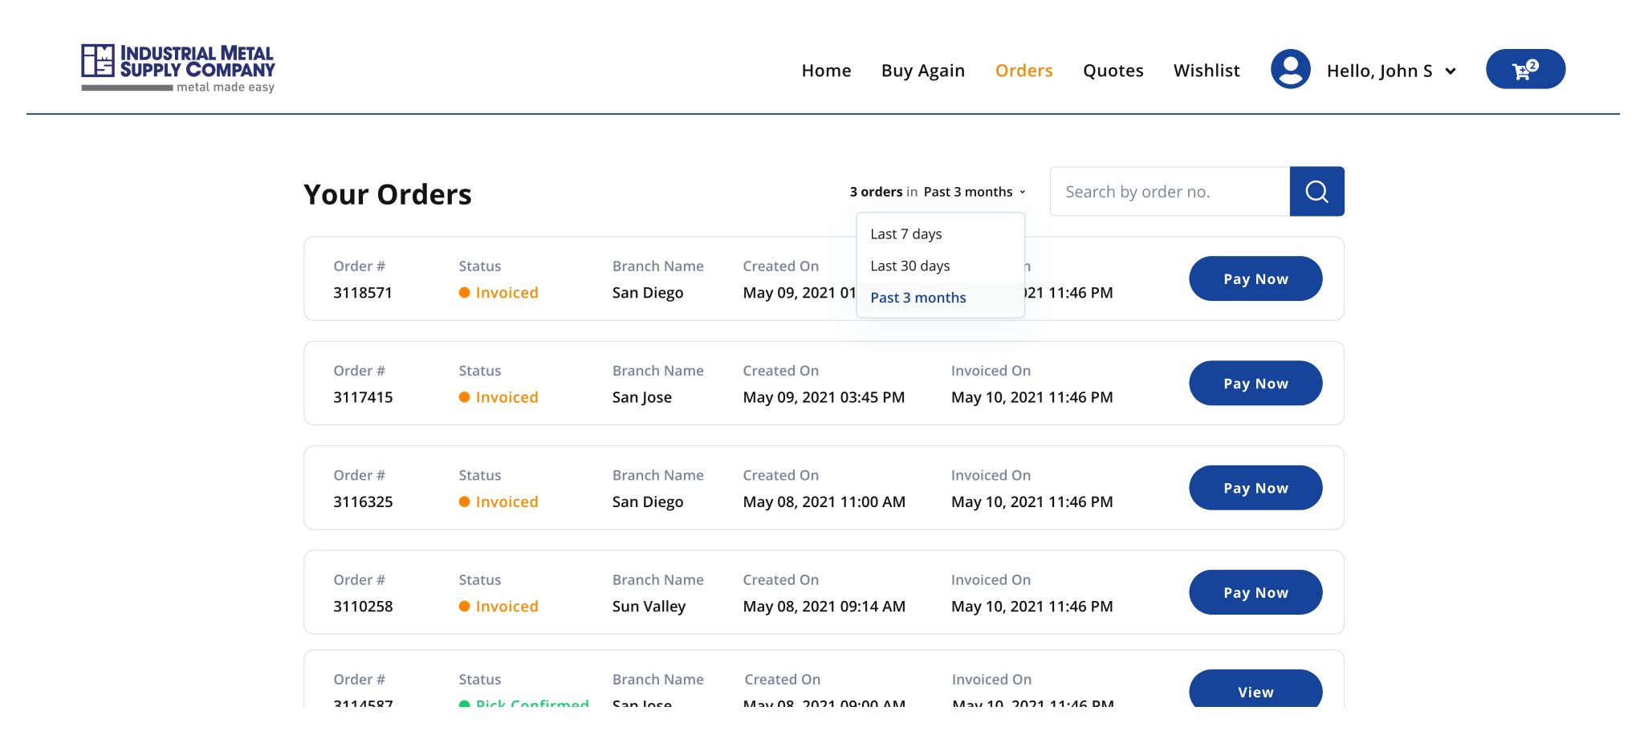Expand the Past 3 months filter chevron

(x=1022, y=192)
